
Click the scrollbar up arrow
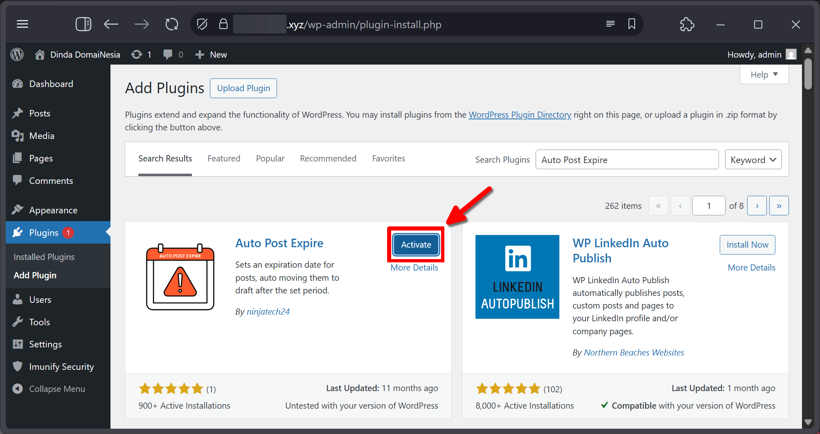click(x=808, y=50)
